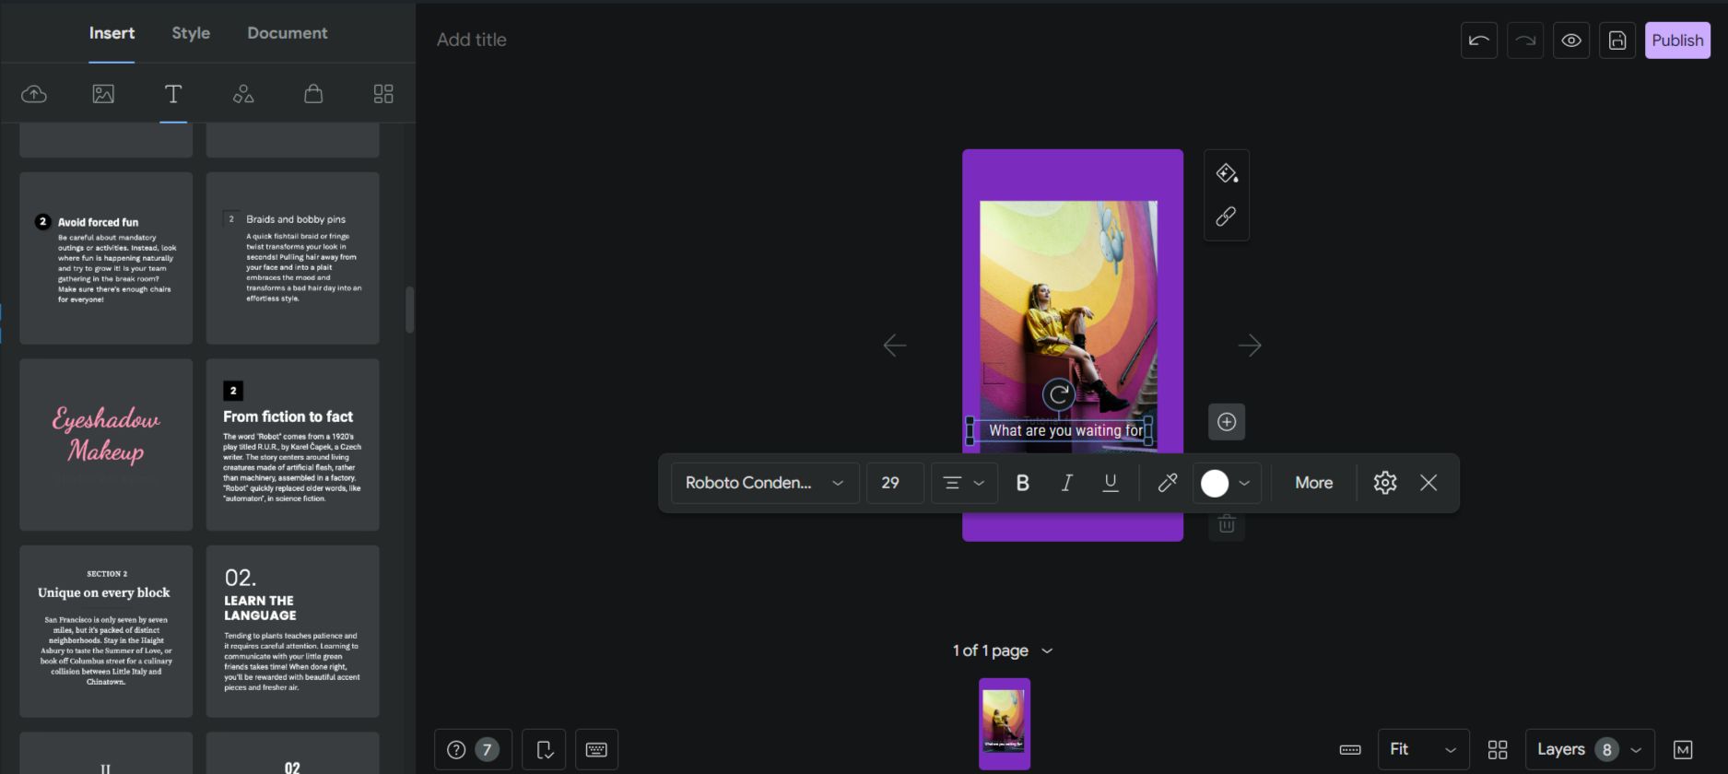Add a new page with plus icon
1728x774 pixels.
pyautogui.click(x=1227, y=422)
